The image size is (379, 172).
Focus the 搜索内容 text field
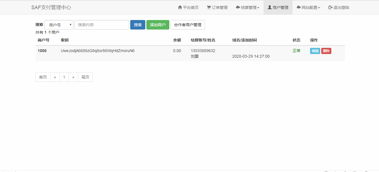pos(102,25)
